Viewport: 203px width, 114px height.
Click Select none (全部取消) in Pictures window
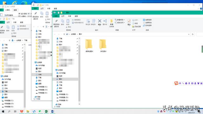coord(147,22)
